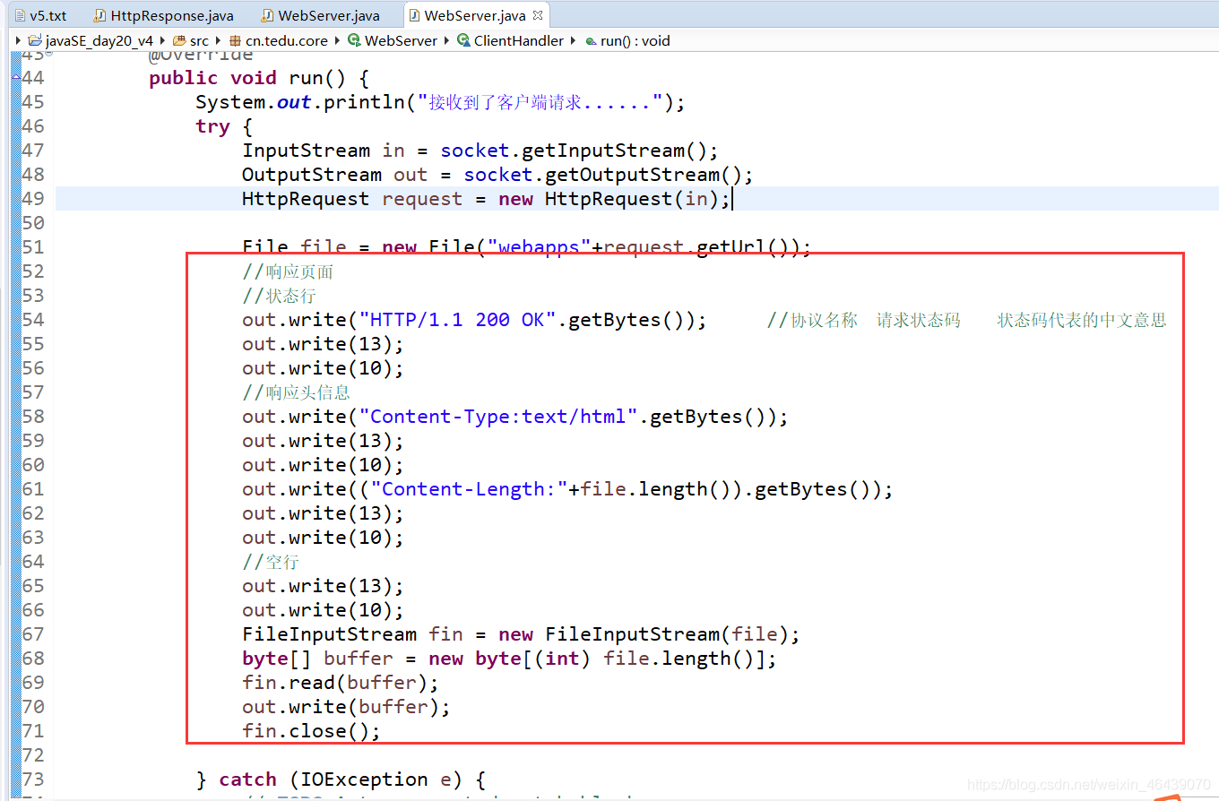This screenshot has width=1219, height=801.
Task: Select WebServer class in the breadcrumb
Action: (x=402, y=40)
